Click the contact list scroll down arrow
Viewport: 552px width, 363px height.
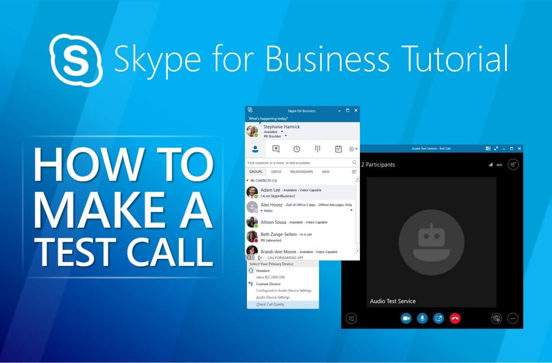click(x=358, y=251)
